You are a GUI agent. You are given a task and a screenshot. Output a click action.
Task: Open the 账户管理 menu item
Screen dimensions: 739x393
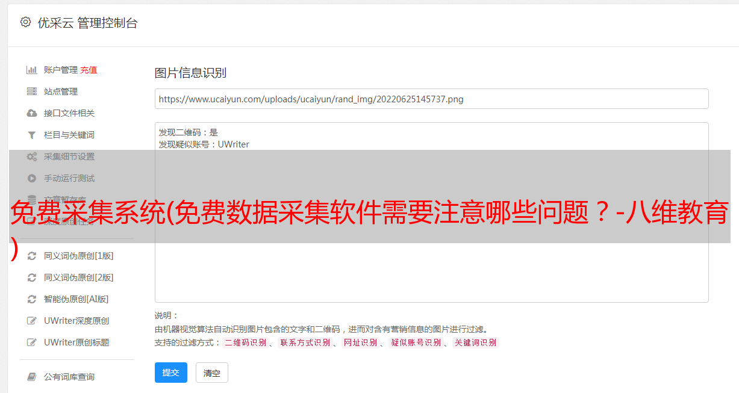(x=61, y=70)
